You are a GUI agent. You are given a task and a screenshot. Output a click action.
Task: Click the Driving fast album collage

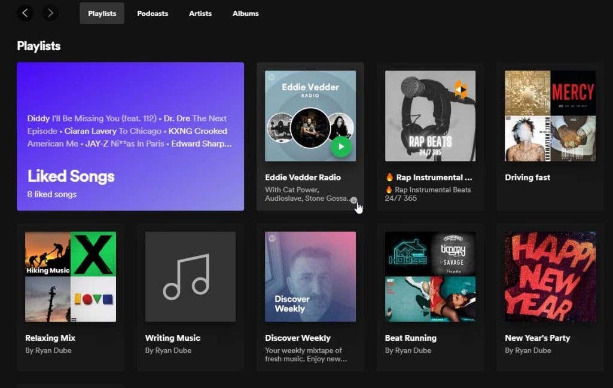click(x=550, y=116)
